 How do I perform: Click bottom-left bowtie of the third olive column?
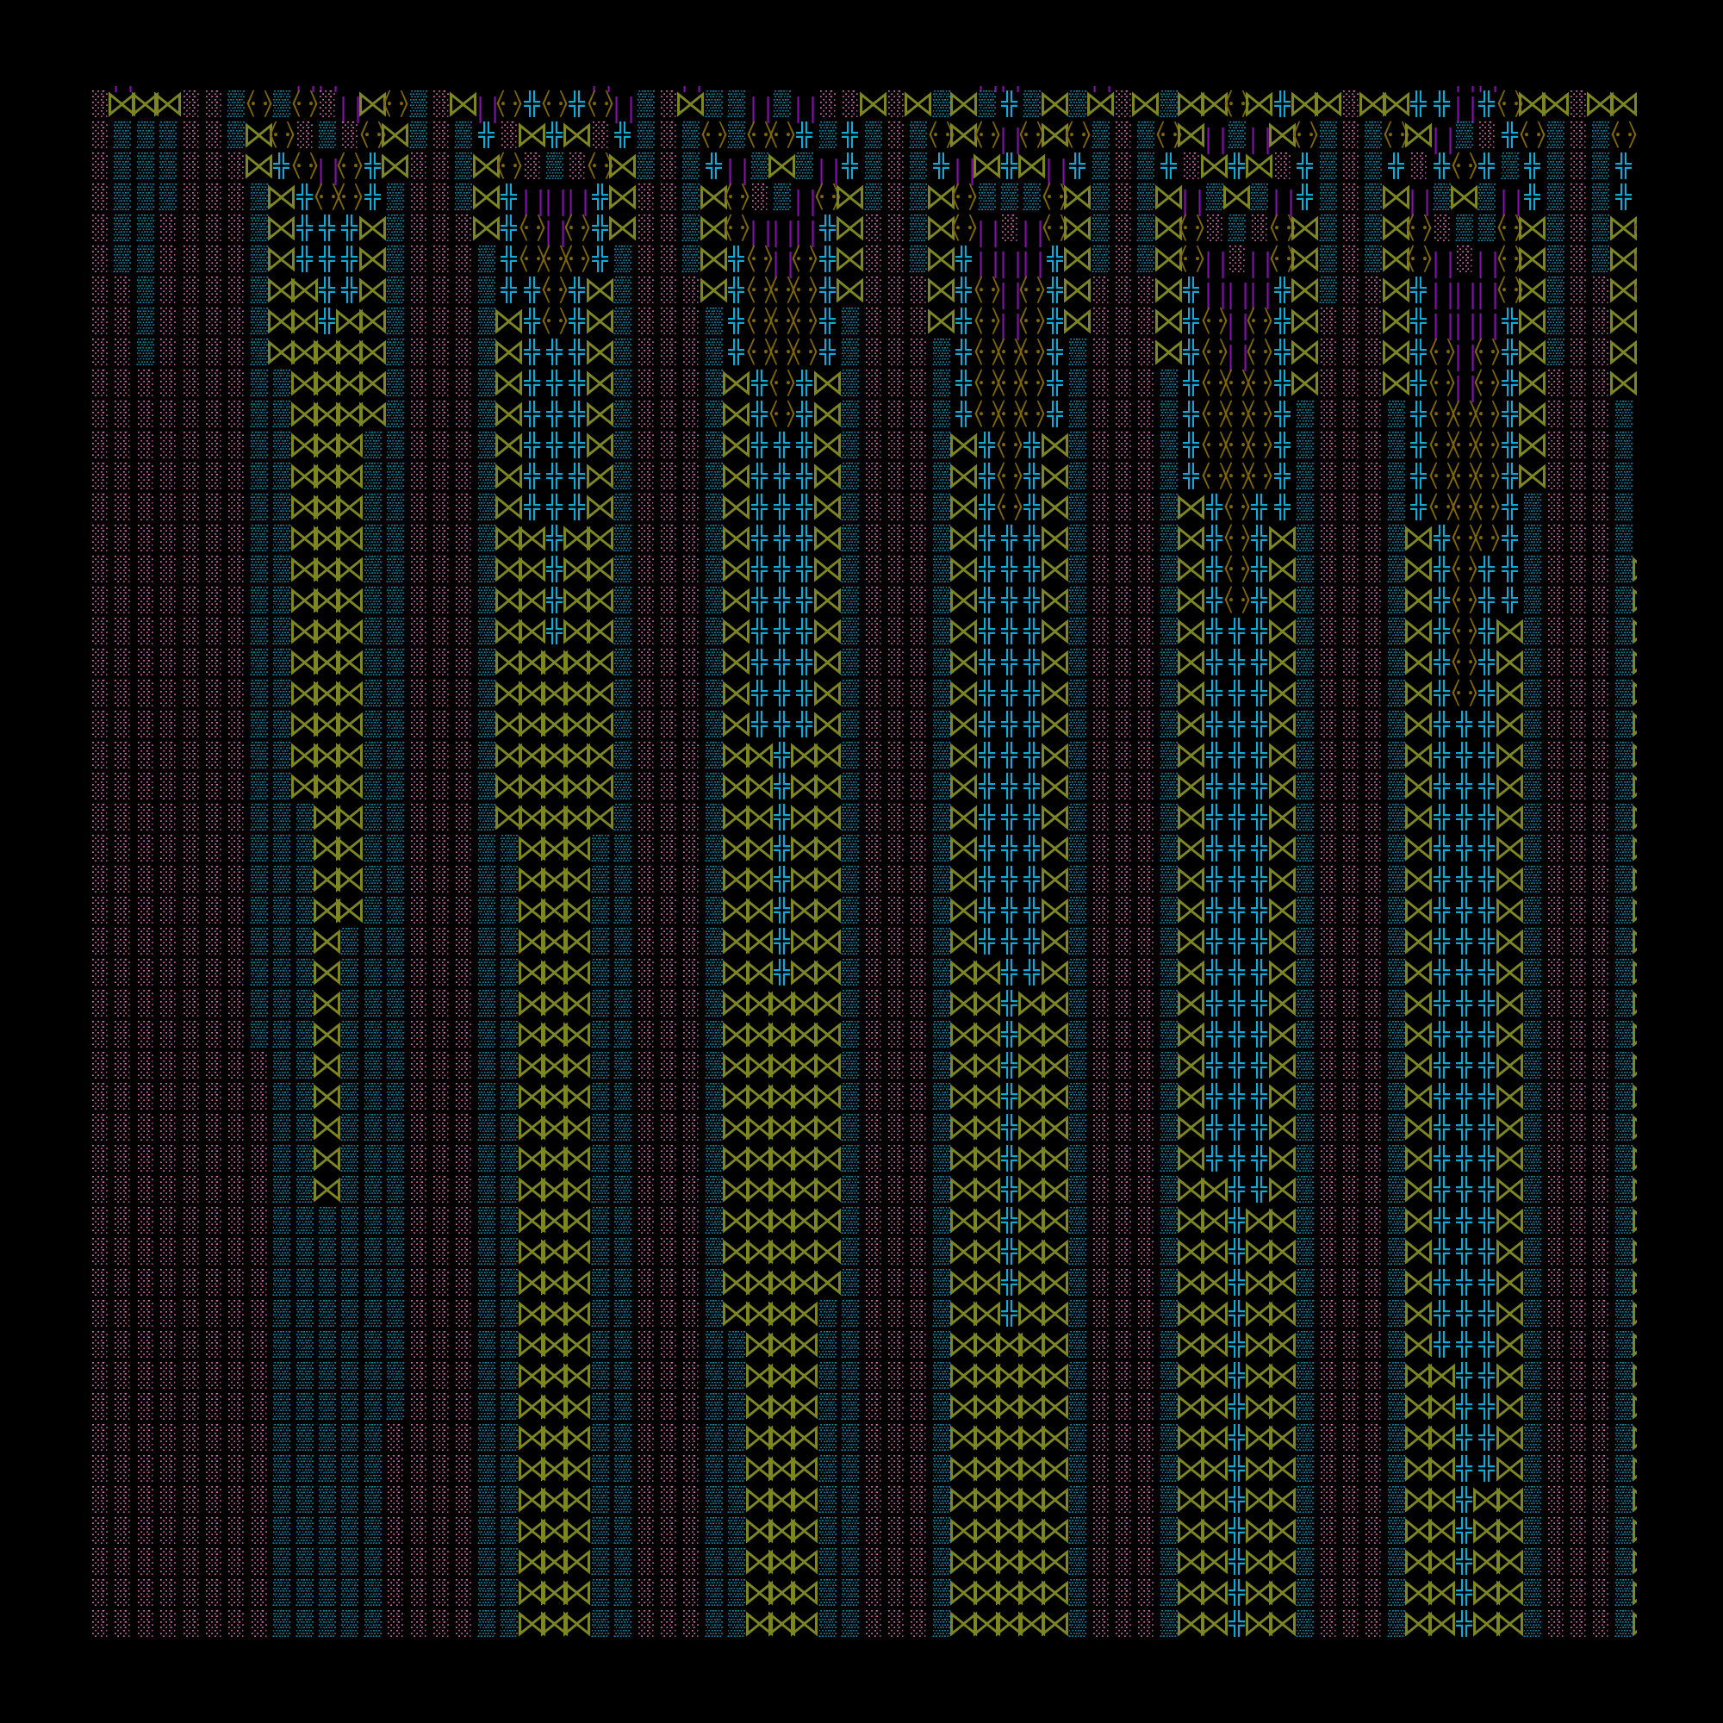coord(758,1625)
